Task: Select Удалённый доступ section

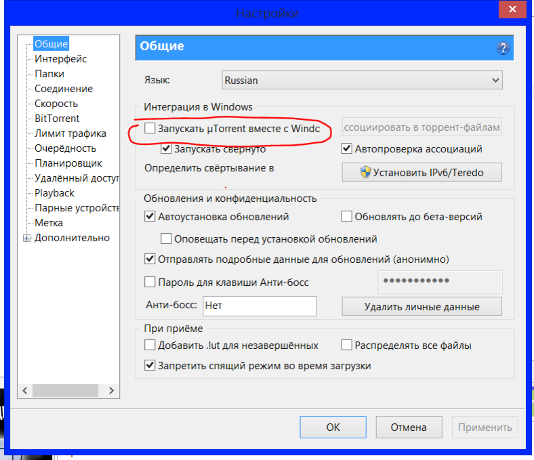Action: [x=77, y=178]
